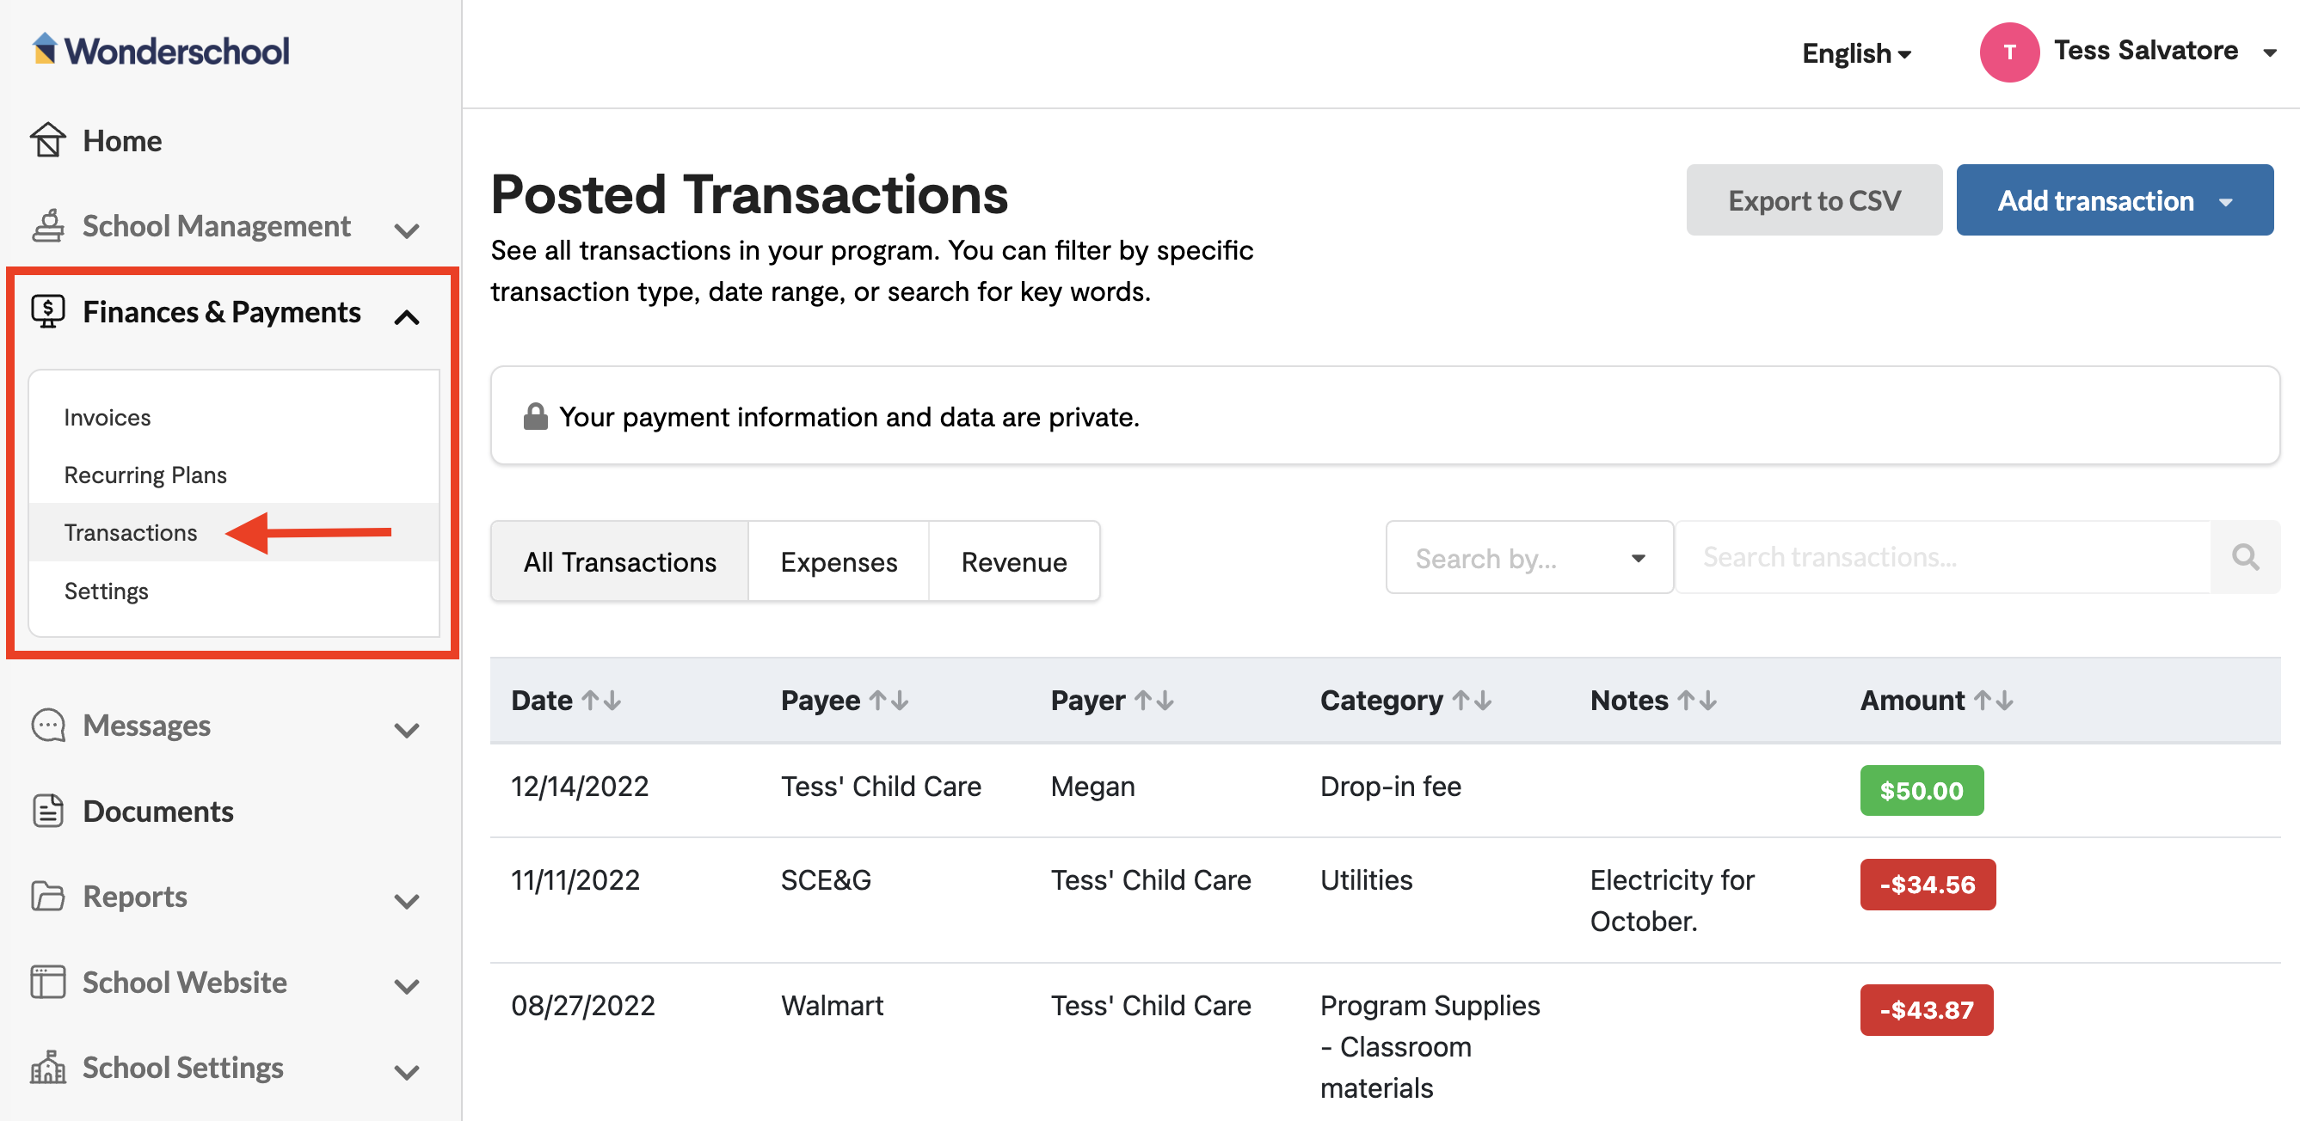Expand School Management chevron
This screenshot has height=1121, width=2300.
pyautogui.click(x=406, y=230)
